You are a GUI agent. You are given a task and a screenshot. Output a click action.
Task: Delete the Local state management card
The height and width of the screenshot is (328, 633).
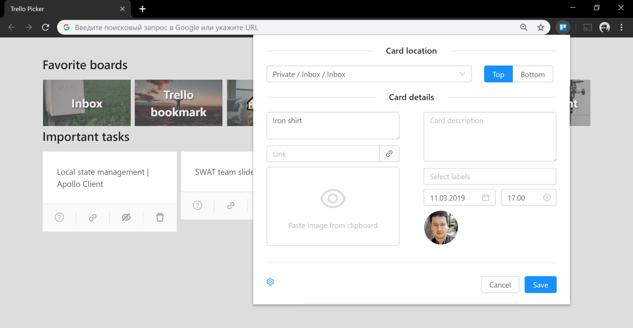[x=160, y=217]
